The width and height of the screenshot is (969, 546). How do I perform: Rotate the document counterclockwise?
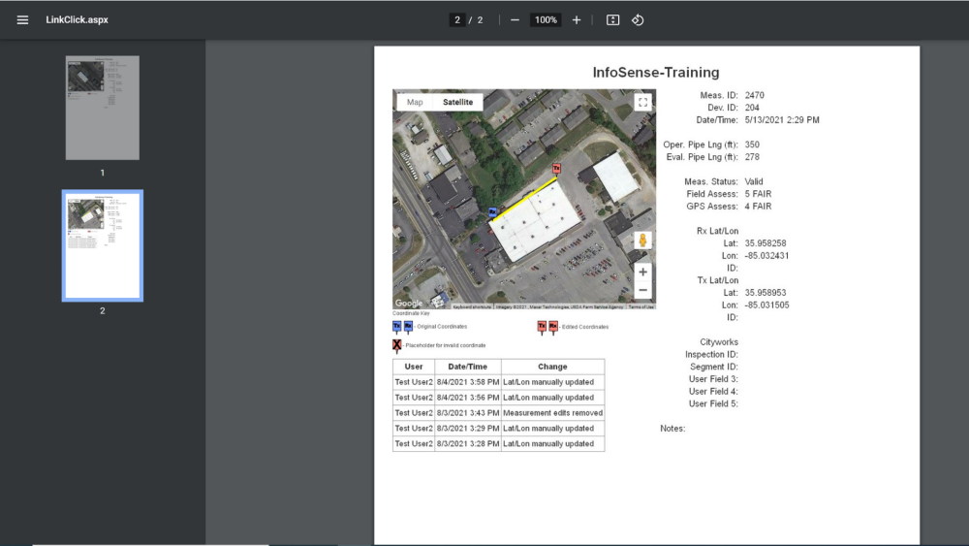(x=638, y=19)
